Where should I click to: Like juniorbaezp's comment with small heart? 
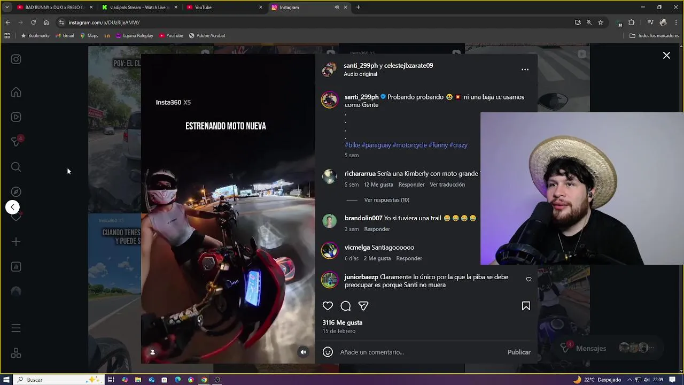point(528,279)
